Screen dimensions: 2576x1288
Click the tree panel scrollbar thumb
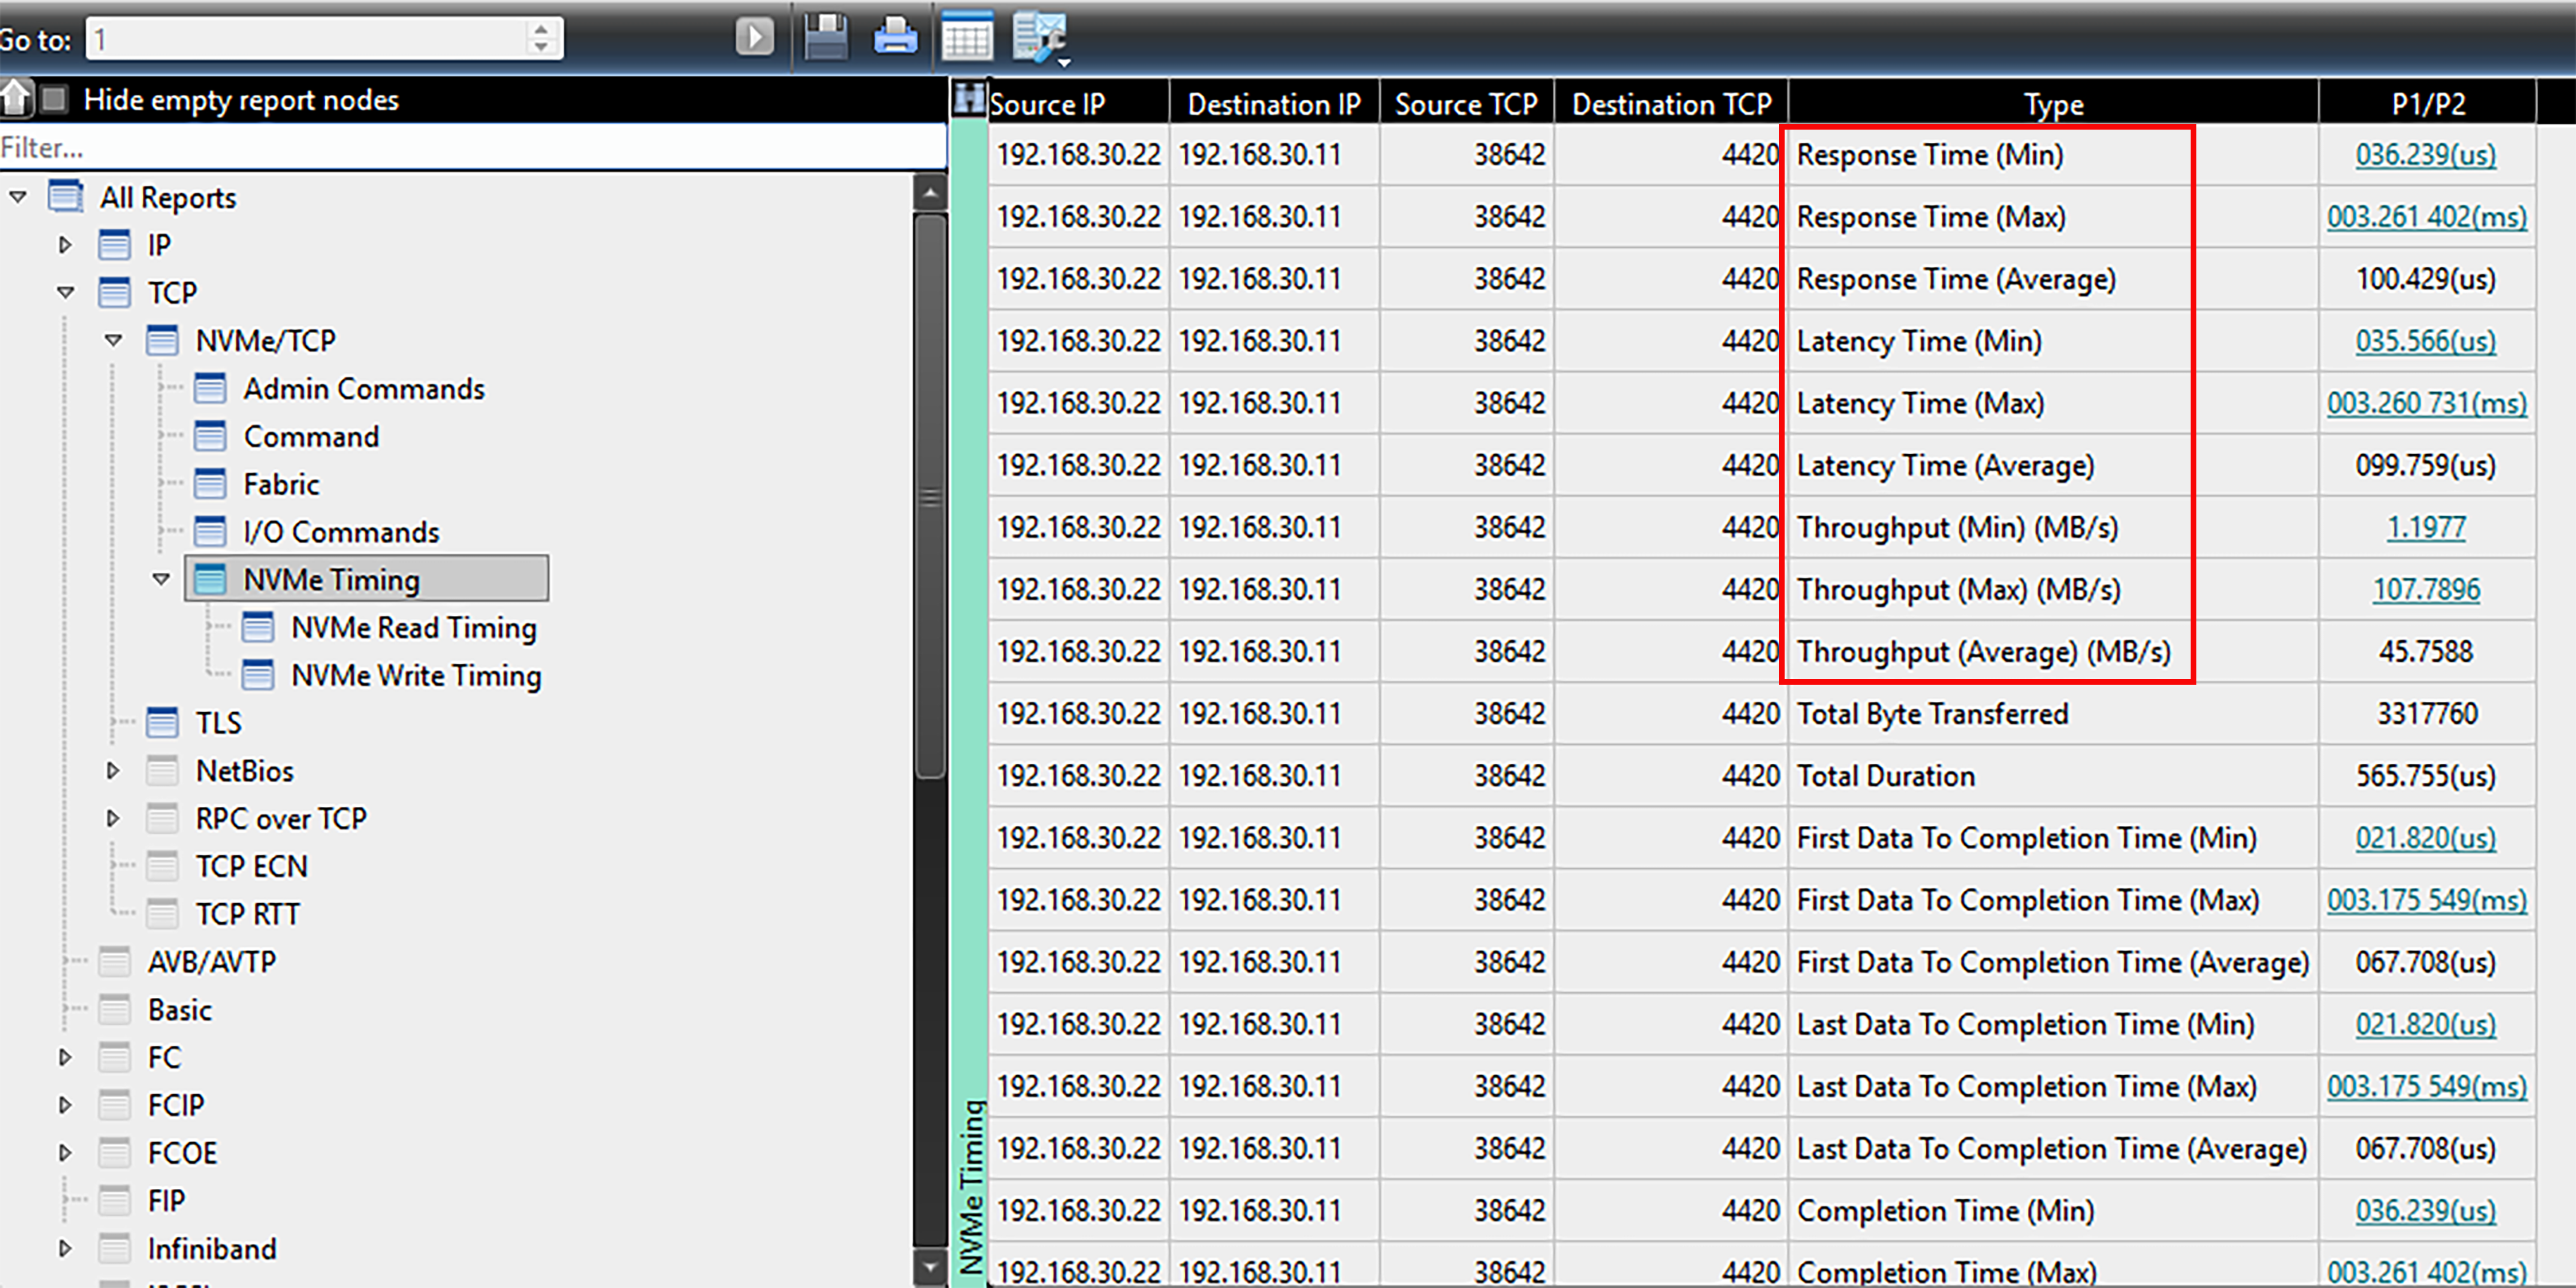tap(930, 495)
